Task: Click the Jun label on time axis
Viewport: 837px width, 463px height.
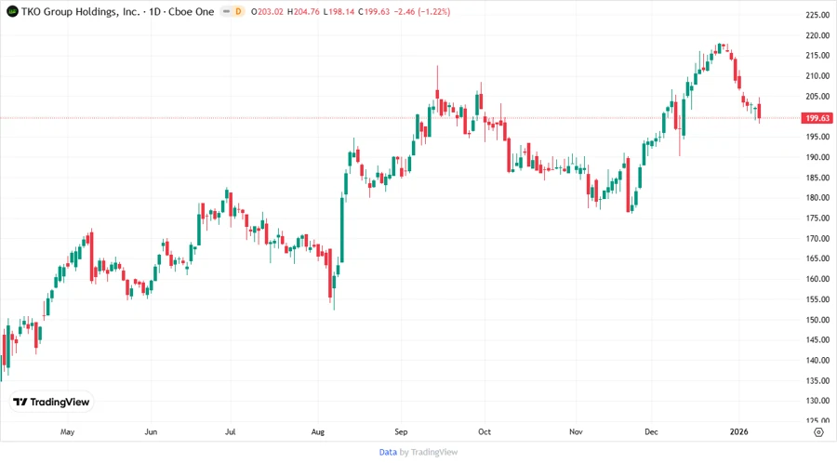Action: pos(151,431)
